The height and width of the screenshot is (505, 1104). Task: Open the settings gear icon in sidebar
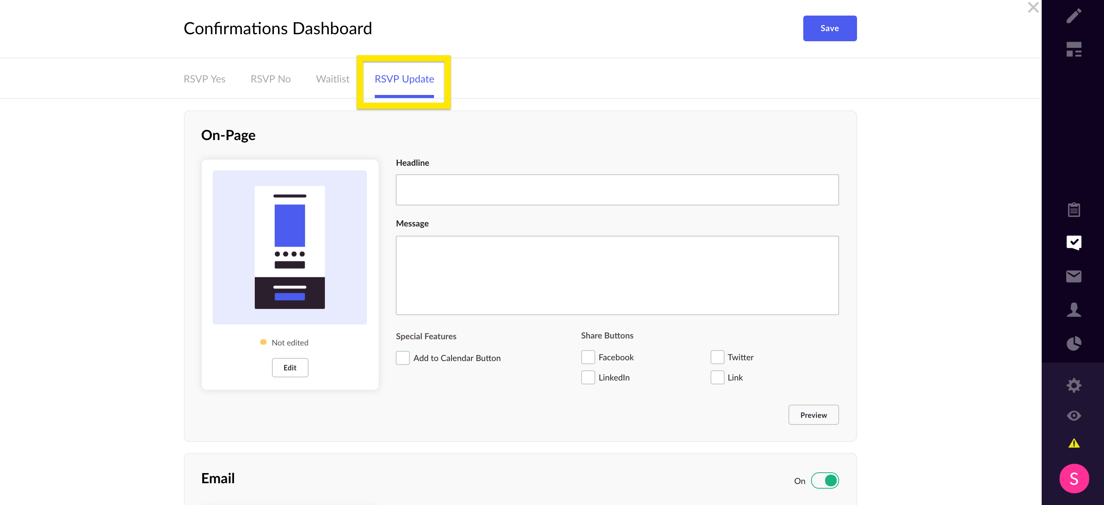click(1074, 385)
